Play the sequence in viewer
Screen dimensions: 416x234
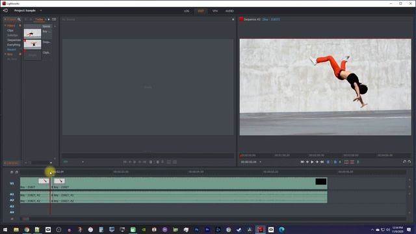pos(312,162)
